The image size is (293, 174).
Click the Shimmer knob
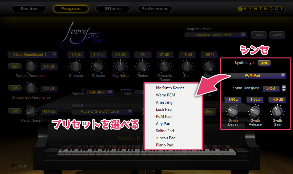(x=76, y=66)
